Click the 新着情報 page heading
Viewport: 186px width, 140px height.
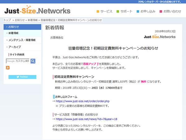55,28
